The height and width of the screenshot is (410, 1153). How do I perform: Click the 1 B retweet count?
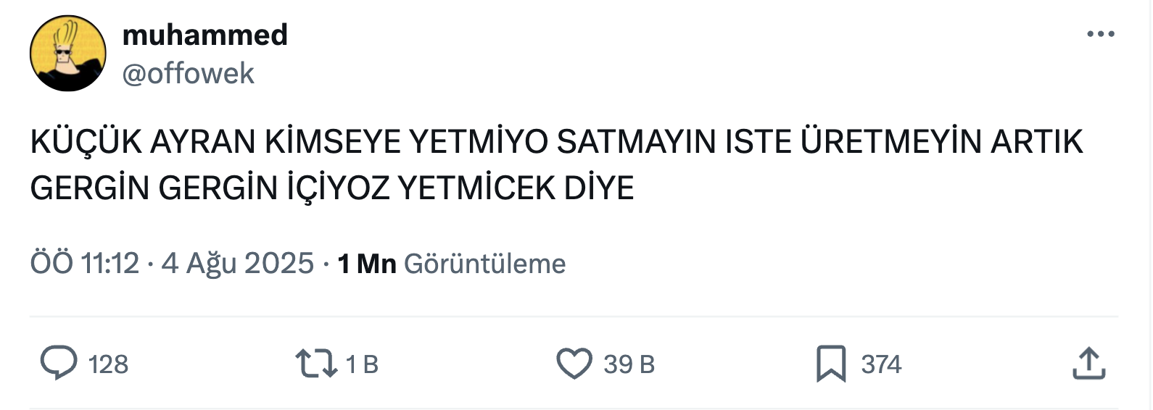(x=363, y=364)
